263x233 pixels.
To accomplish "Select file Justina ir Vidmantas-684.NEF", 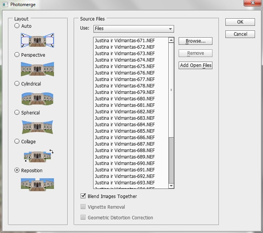I will [131, 124].
